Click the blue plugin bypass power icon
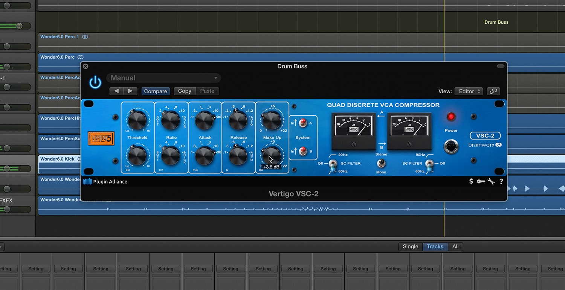This screenshot has height=290, width=565. pos(95,82)
